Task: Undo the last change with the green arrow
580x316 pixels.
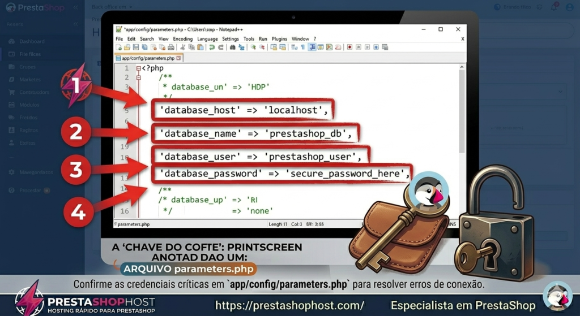Action: pos(212,47)
